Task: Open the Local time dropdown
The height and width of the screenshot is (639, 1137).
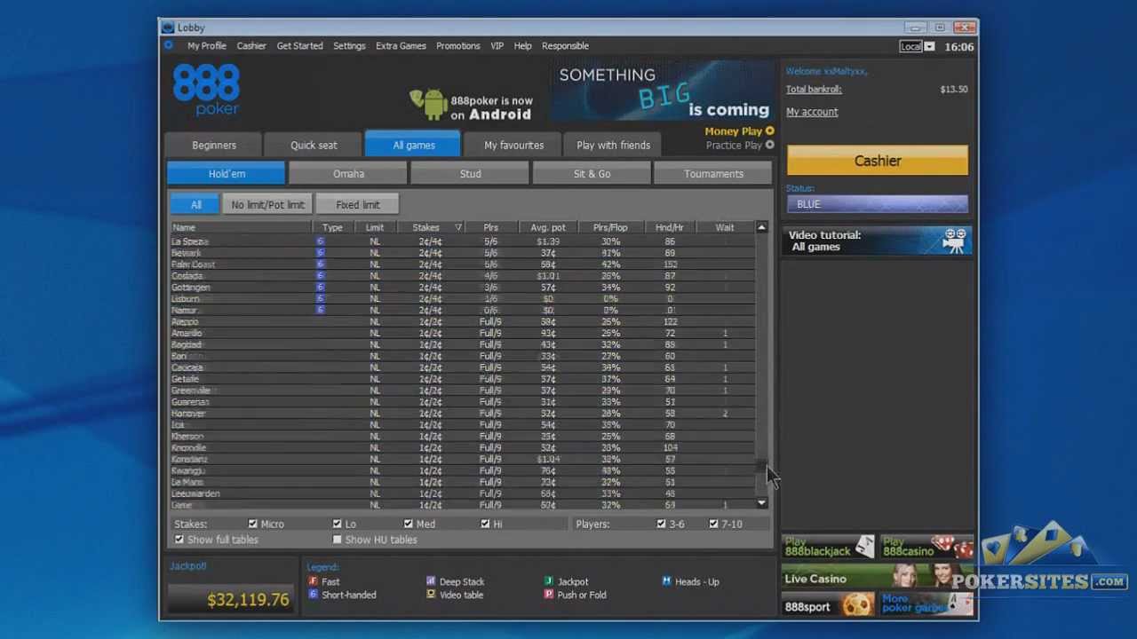Action: [929, 46]
